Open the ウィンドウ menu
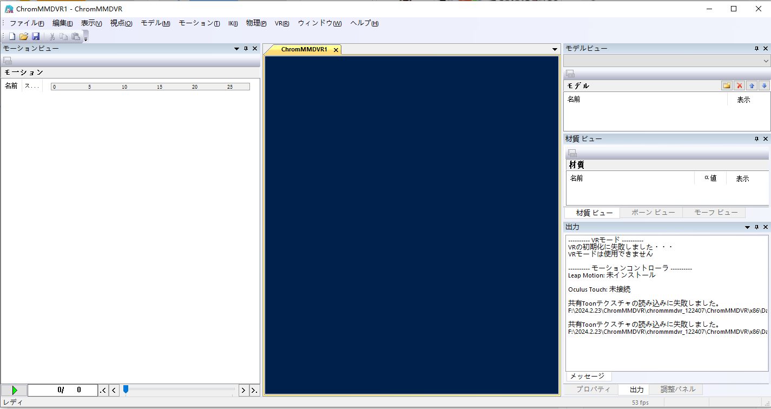771x409 pixels. 320,23
